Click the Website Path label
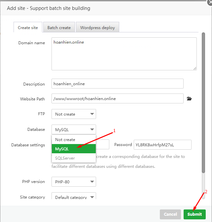This screenshot has height=222, width=212. [x=32, y=99]
